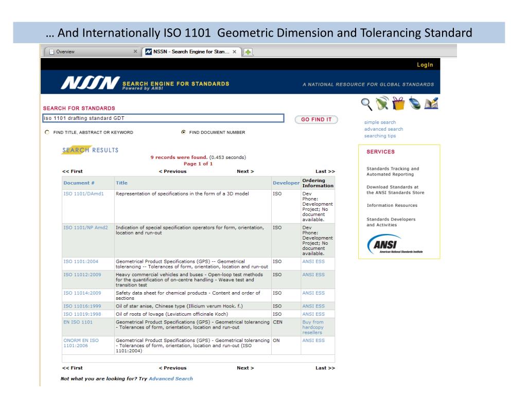527x395 pixels.
Task: Click title 'Safety data sheet for chemical products'
Action: 188,296
